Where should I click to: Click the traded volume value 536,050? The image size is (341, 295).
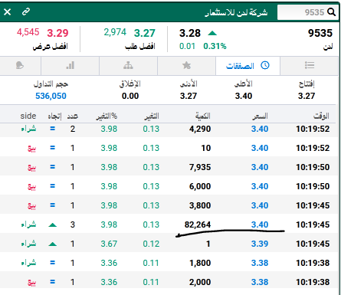51,96
